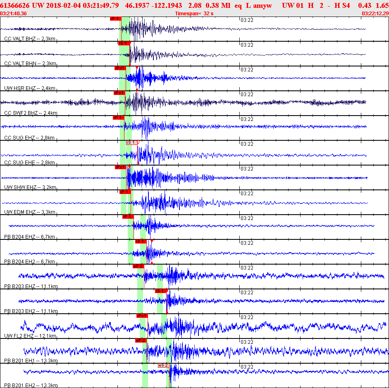Click the red amplitude triangle atop PB B204 EH2
The image size is (389, 388).
tap(152, 241)
